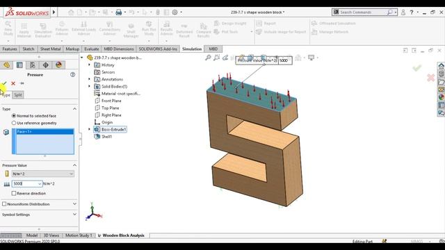Screen dimensions: 445x250
Task: Switch to the Sheet Metal tab
Action: pyautogui.click(x=51, y=49)
